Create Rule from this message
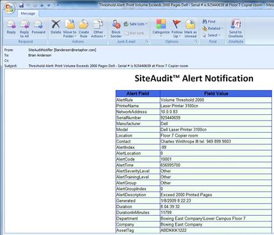Viewport: 274px width, 235px height. click(84, 29)
